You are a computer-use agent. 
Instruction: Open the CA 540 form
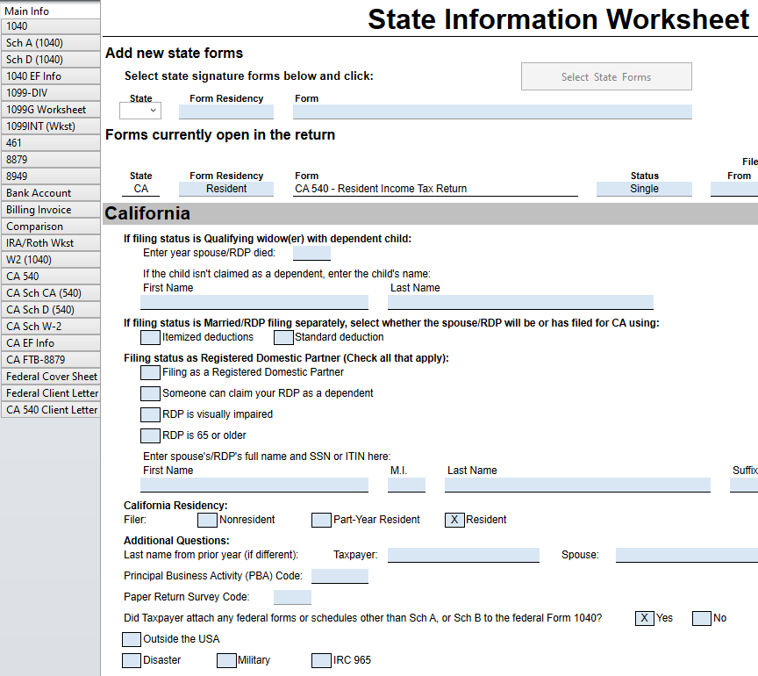click(x=50, y=277)
